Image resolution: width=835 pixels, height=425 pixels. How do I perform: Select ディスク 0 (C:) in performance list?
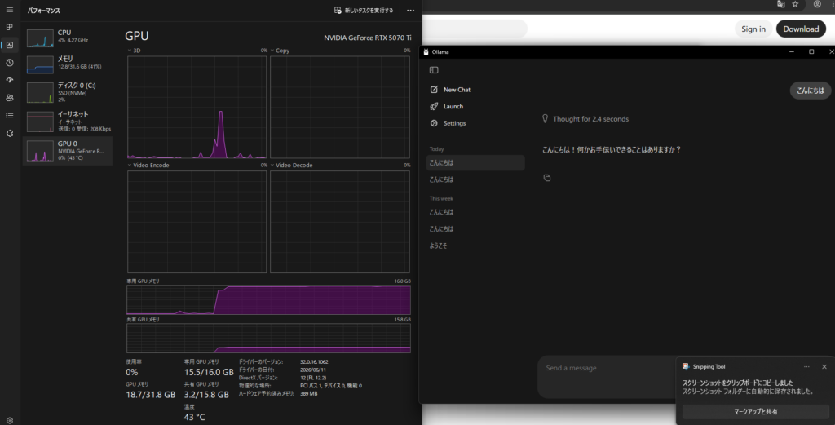point(68,92)
